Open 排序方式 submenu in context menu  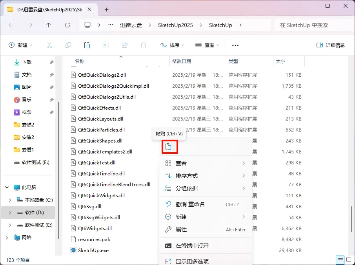pyautogui.click(x=206, y=176)
